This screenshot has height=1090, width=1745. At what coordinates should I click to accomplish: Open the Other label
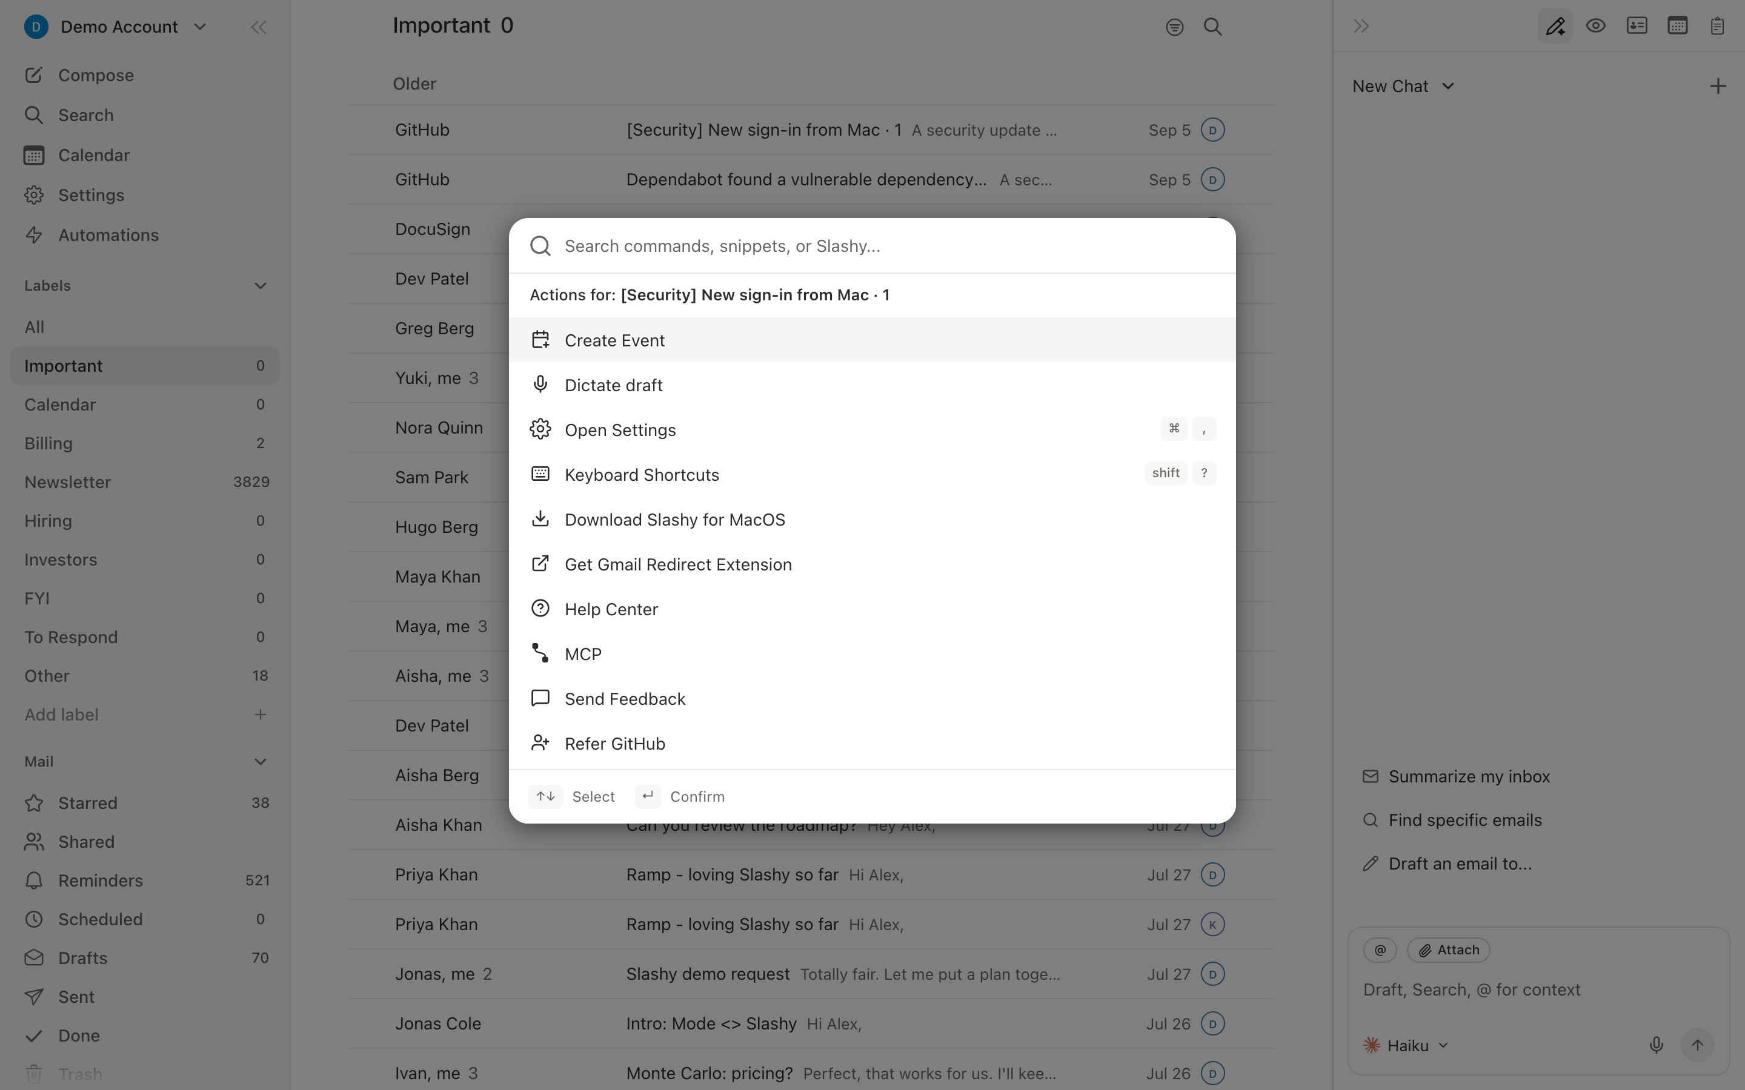point(144,676)
